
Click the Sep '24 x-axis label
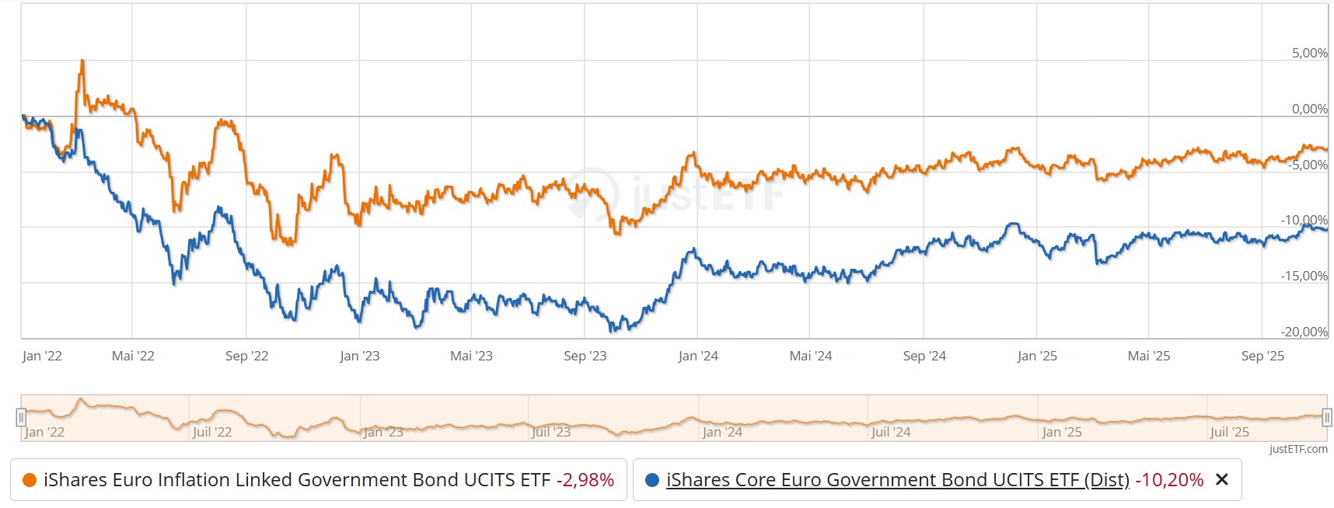coord(924,356)
